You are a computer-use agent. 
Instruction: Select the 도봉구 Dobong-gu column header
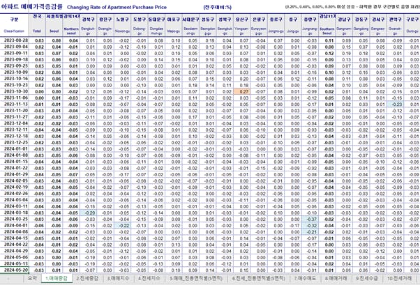click(x=140, y=25)
